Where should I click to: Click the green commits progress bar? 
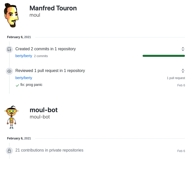[164, 56]
